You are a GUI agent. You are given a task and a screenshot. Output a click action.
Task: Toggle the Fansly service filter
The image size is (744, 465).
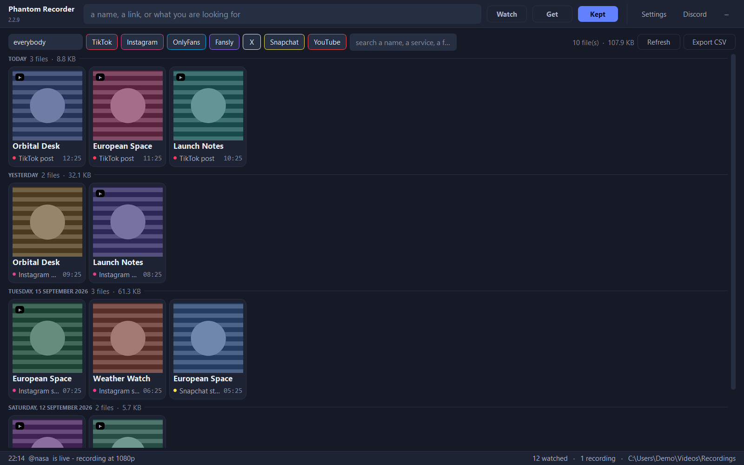point(224,42)
